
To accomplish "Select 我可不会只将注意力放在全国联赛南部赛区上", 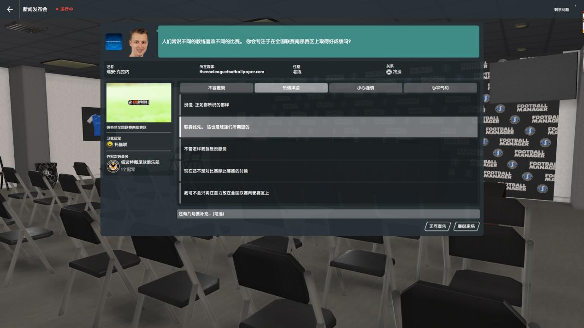I will pyautogui.click(x=328, y=194).
